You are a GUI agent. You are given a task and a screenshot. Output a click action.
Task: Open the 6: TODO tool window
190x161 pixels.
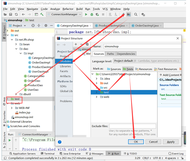tap(130, 154)
